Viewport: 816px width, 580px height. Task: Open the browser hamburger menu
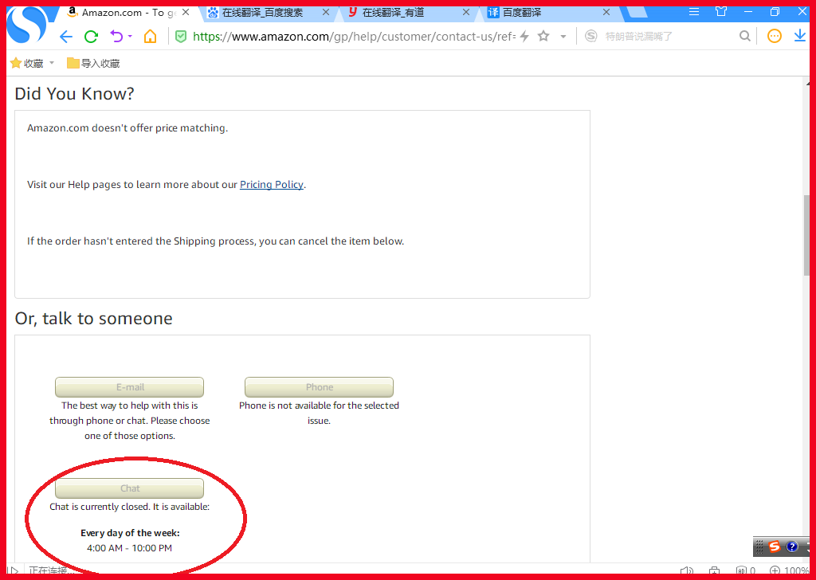tap(694, 11)
